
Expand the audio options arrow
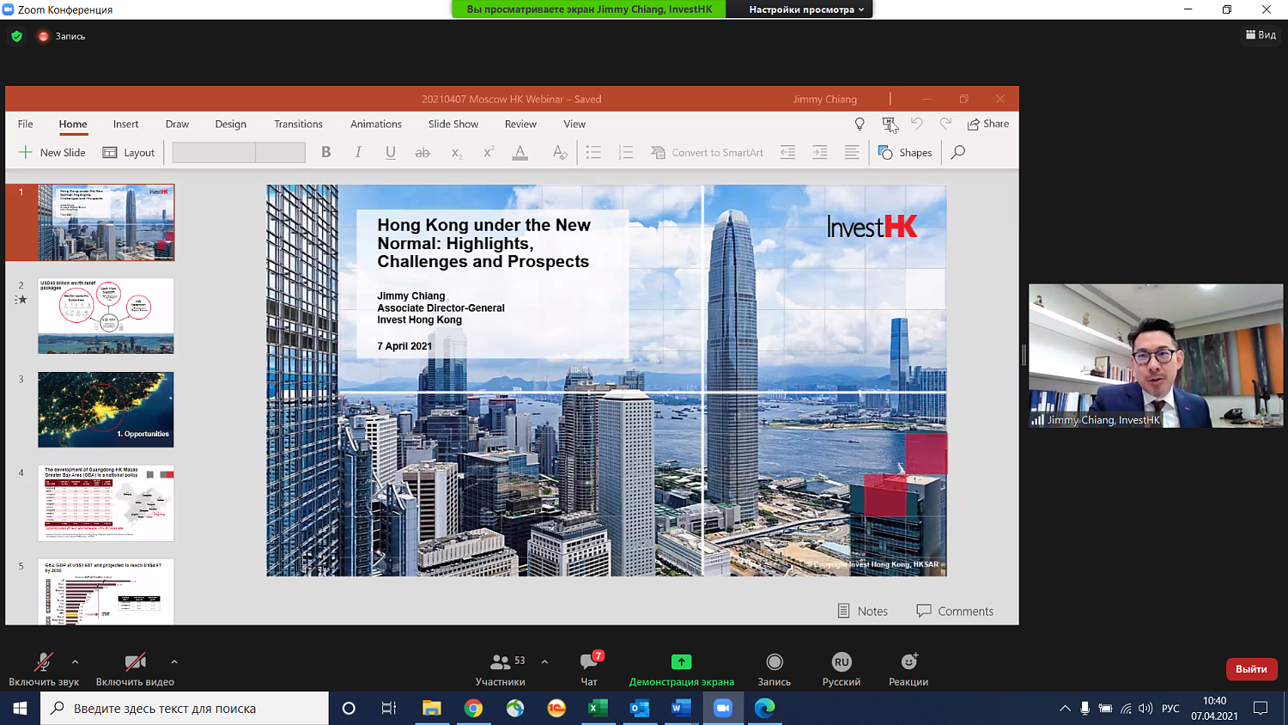pyautogui.click(x=75, y=661)
